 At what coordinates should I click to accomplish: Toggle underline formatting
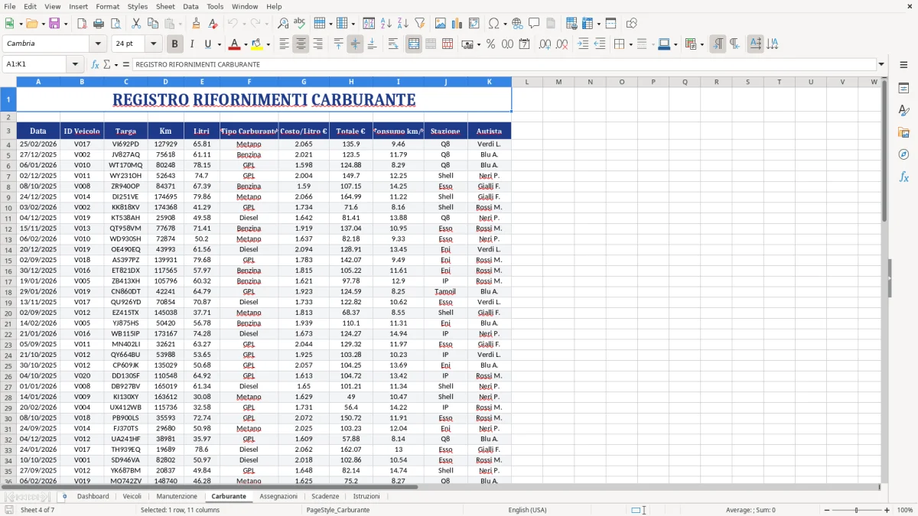tap(207, 44)
